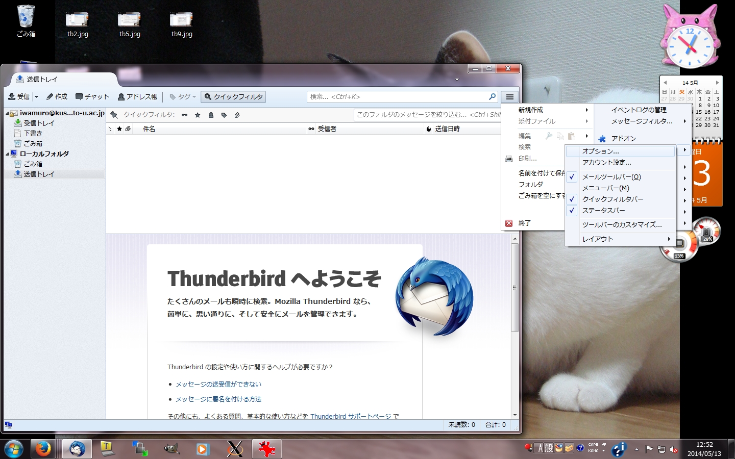
Task: Click the welcome page vertical scrollbar thumb
Action: coord(514,288)
